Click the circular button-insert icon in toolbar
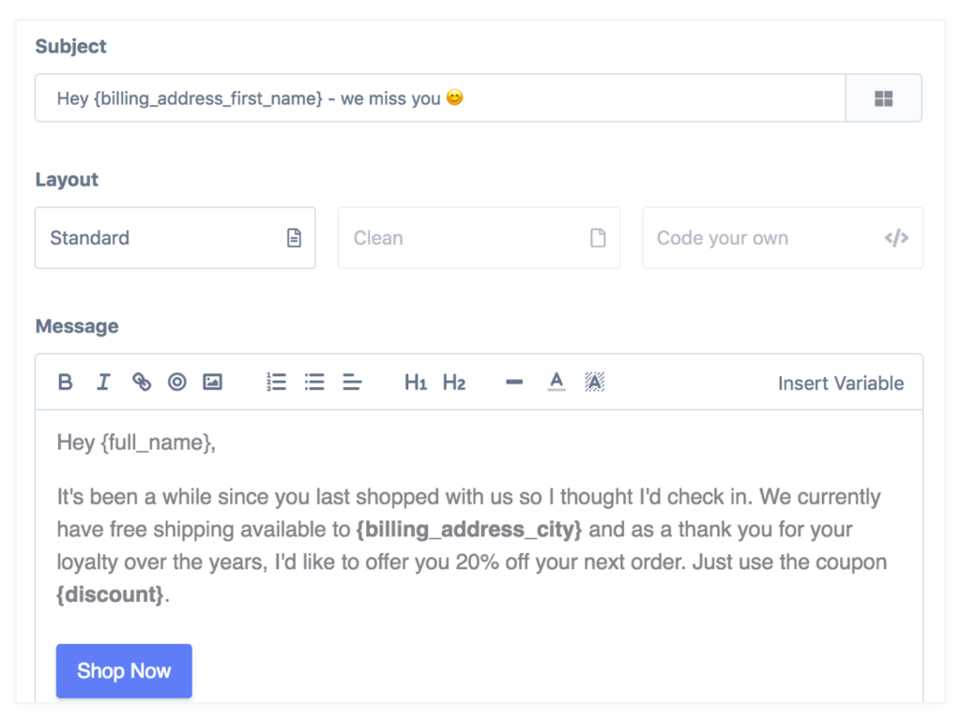The width and height of the screenshot is (961, 722). pyautogui.click(x=177, y=382)
